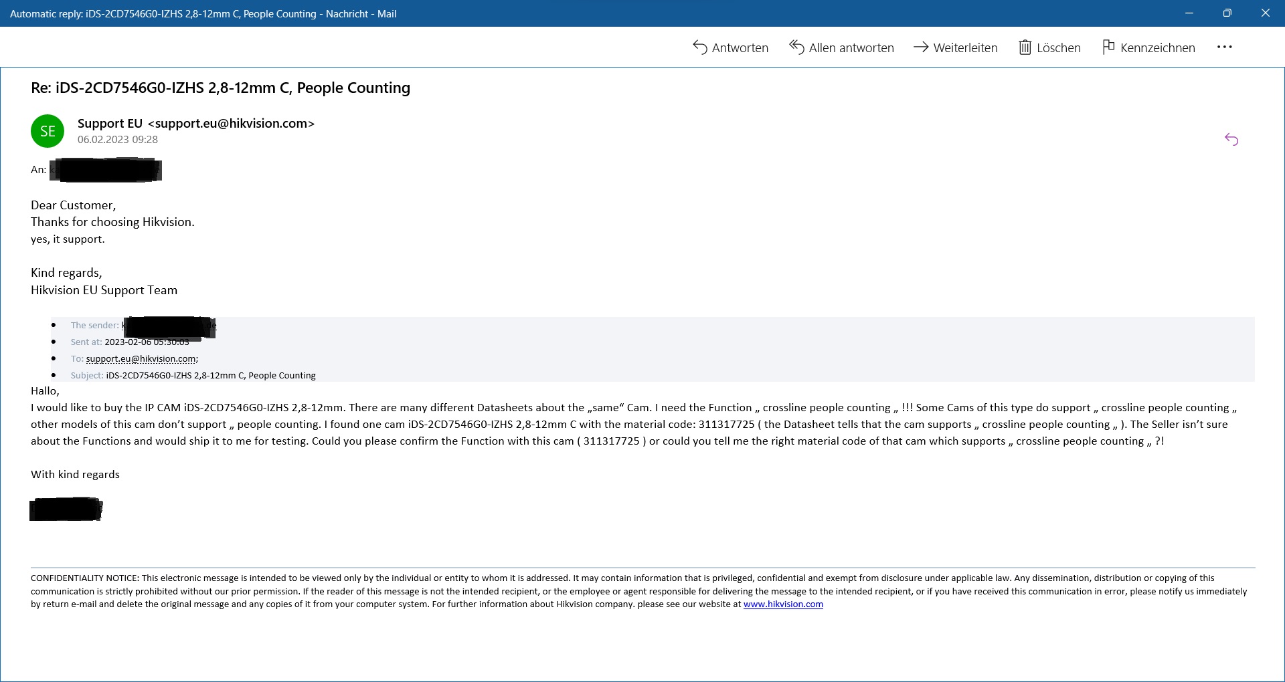Viewport: 1285px width, 682px height.
Task: Delete the message using the Löschen trash icon
Action: click(x=1025, y=47)
